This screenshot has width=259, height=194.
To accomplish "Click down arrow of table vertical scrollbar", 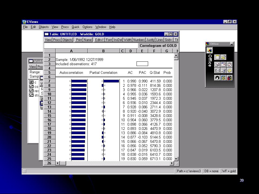I will pyautogui.click(x=176, y=159).
